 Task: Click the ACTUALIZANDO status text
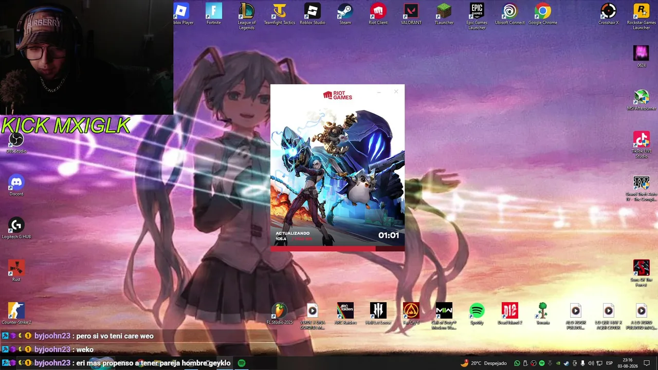(293, 233)
